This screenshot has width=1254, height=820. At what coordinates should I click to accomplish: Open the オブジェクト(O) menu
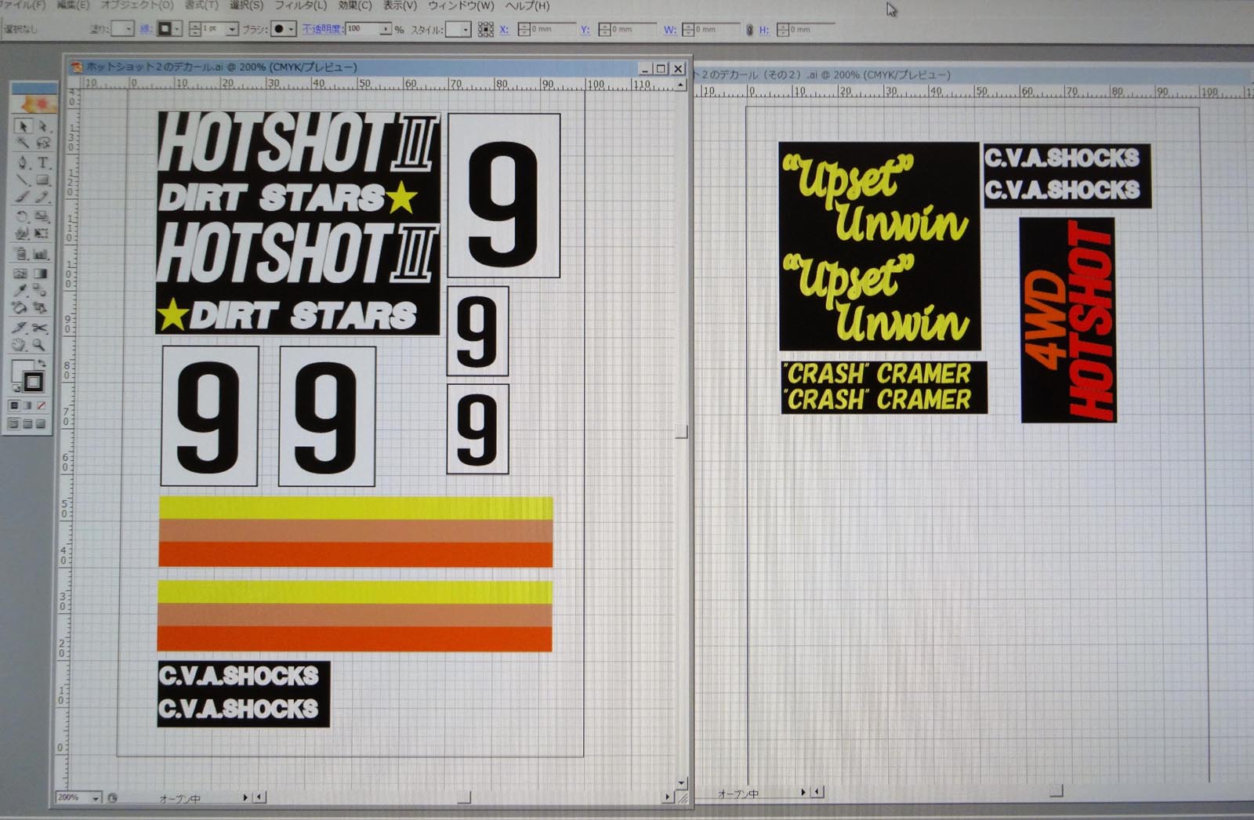137,5
